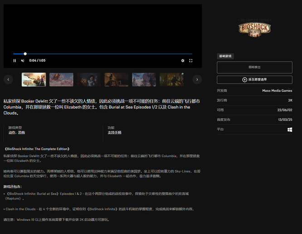Open the 恐怖 genre link
The width and height of the screenshot is (302, 234).
tap(22, 132)
